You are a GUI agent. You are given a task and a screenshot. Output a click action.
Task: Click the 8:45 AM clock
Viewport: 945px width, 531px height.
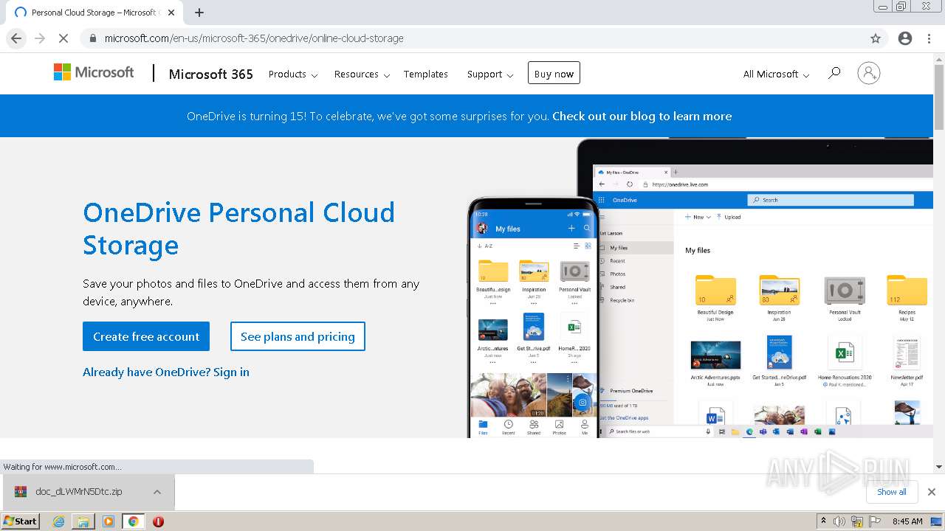[907, 521]
